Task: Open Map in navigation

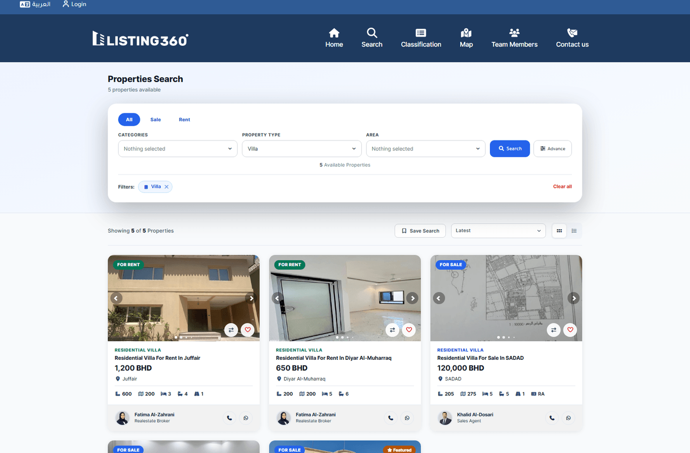Action: point(466,38)
